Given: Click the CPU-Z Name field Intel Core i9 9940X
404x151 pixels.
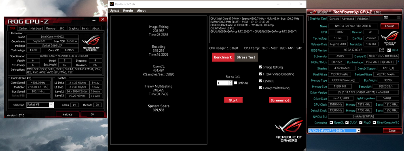Looking at the screenshot, I should point(53,37).
